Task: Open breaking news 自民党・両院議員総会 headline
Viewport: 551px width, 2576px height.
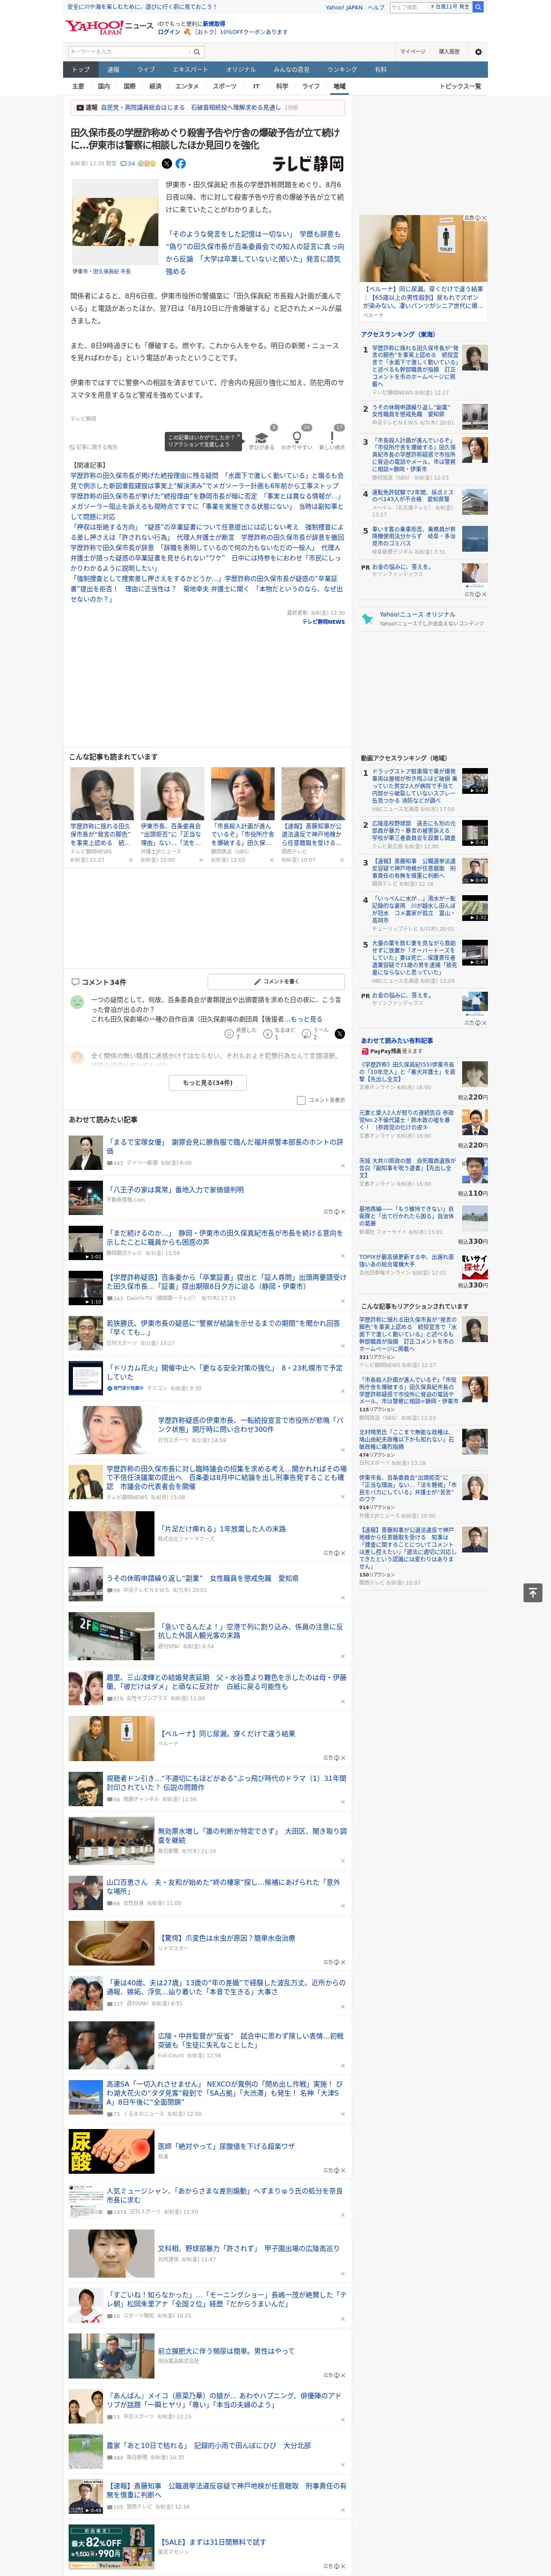Action: point(190,107)
